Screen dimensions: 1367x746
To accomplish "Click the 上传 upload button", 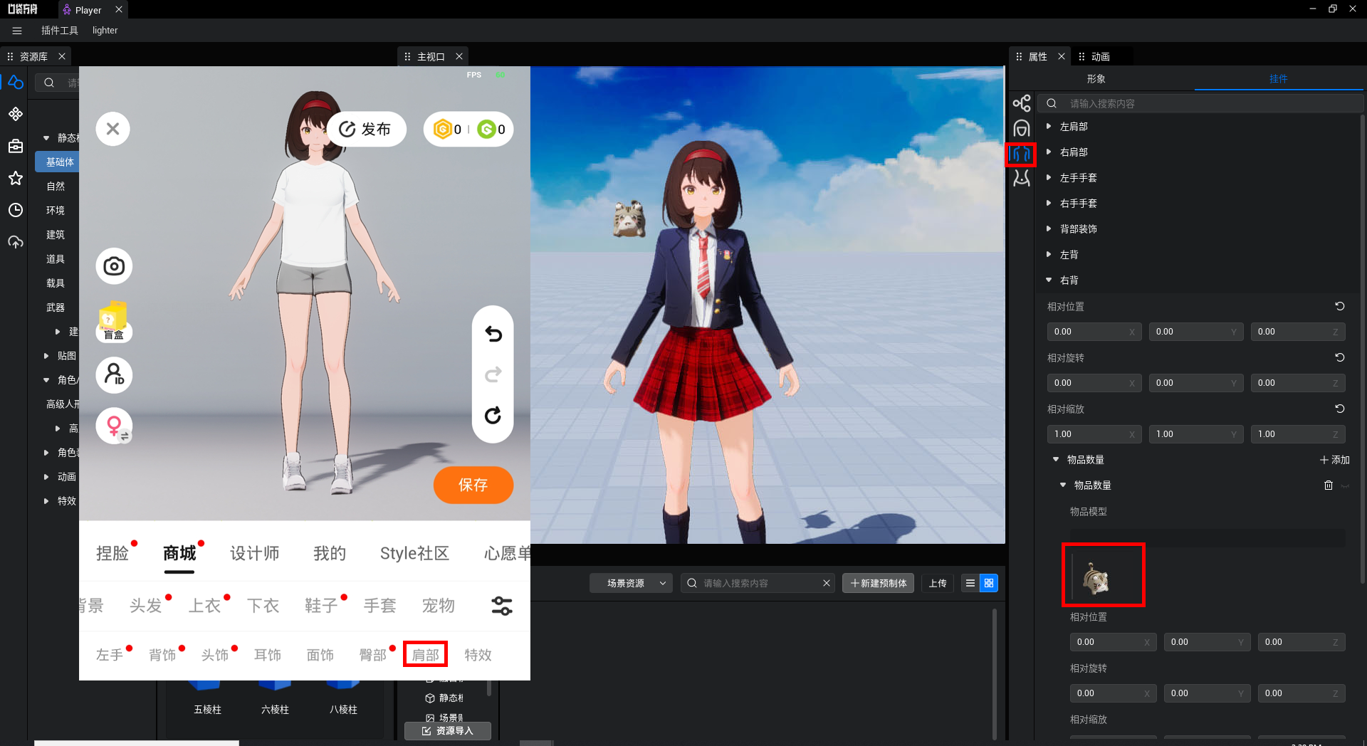I will 938,583.
